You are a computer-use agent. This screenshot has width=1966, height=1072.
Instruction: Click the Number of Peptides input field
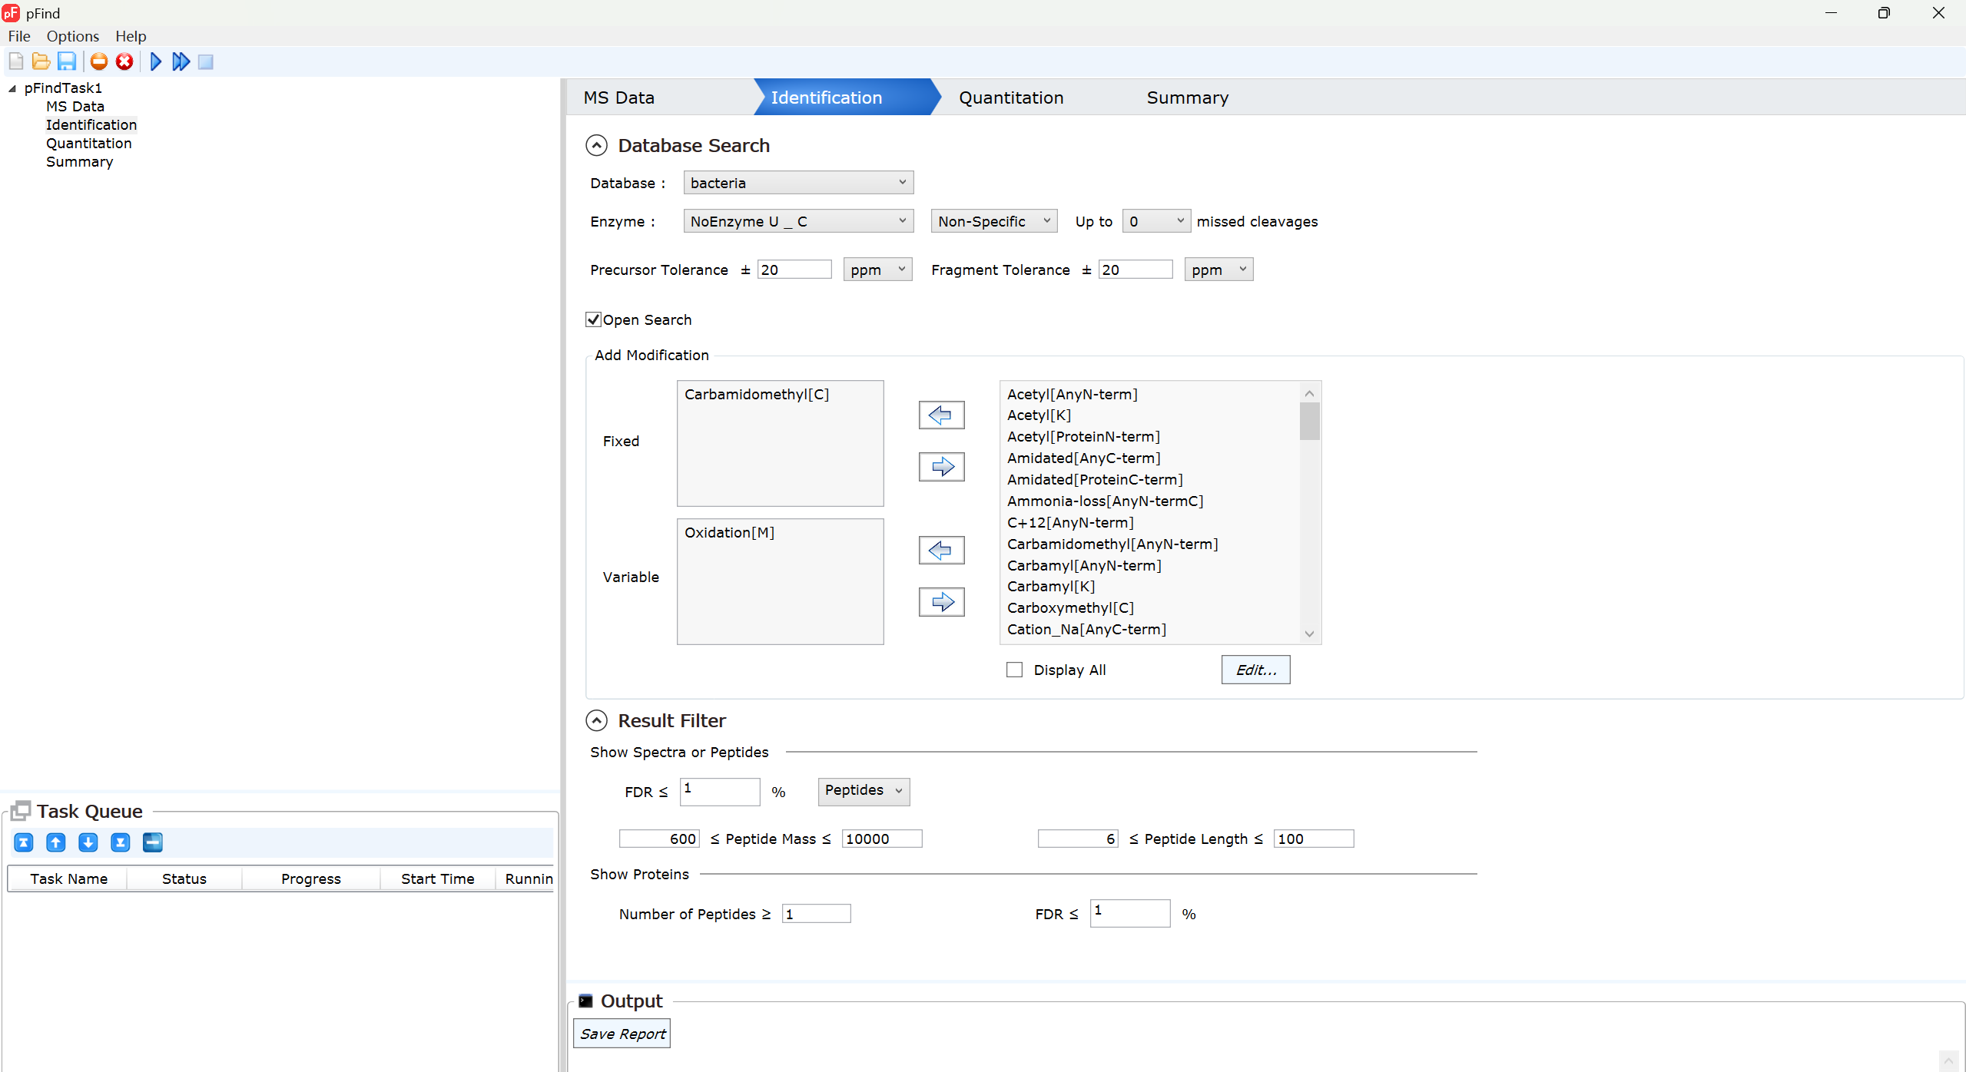coord(816,914)
